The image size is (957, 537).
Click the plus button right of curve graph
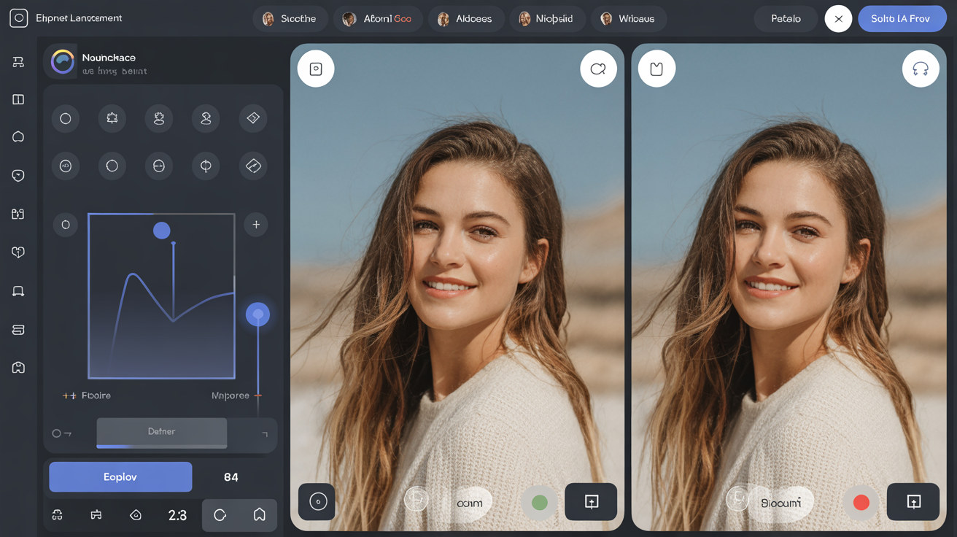[x=256, y=225]
